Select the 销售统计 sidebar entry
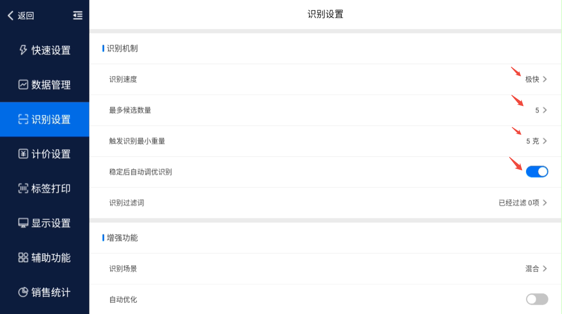Screen dimensions: 563x314 click(51, 292)
